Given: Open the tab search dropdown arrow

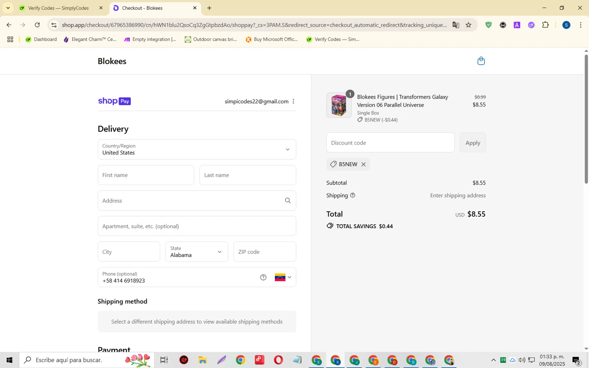Looking at the screenshot, I should (8, 8).
